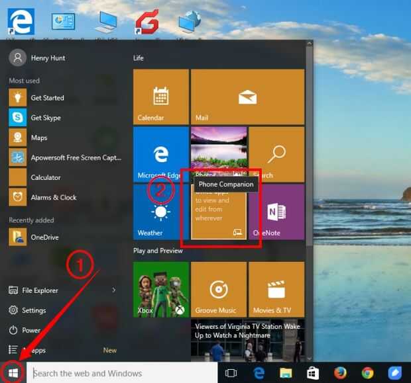Open the Photos tile thumbnail
Viewport: 411px width, 383px height.
(219, 149)
